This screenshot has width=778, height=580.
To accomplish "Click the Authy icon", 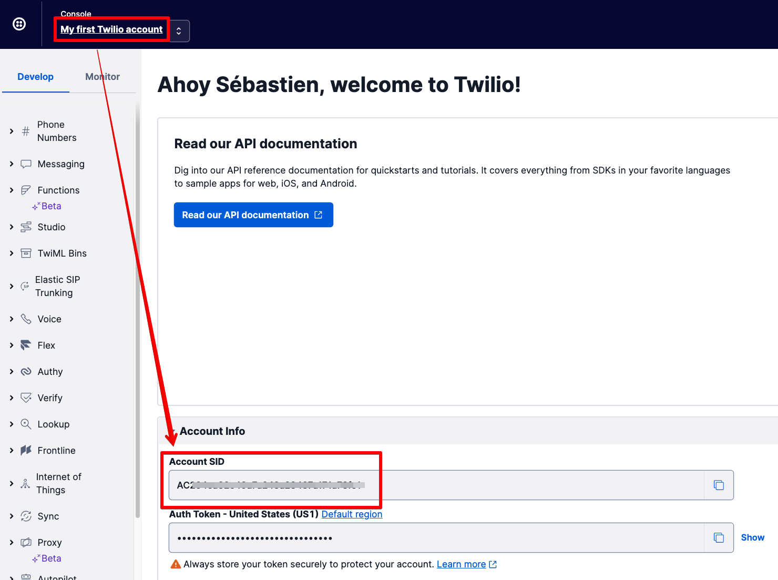I will point(26,372).
